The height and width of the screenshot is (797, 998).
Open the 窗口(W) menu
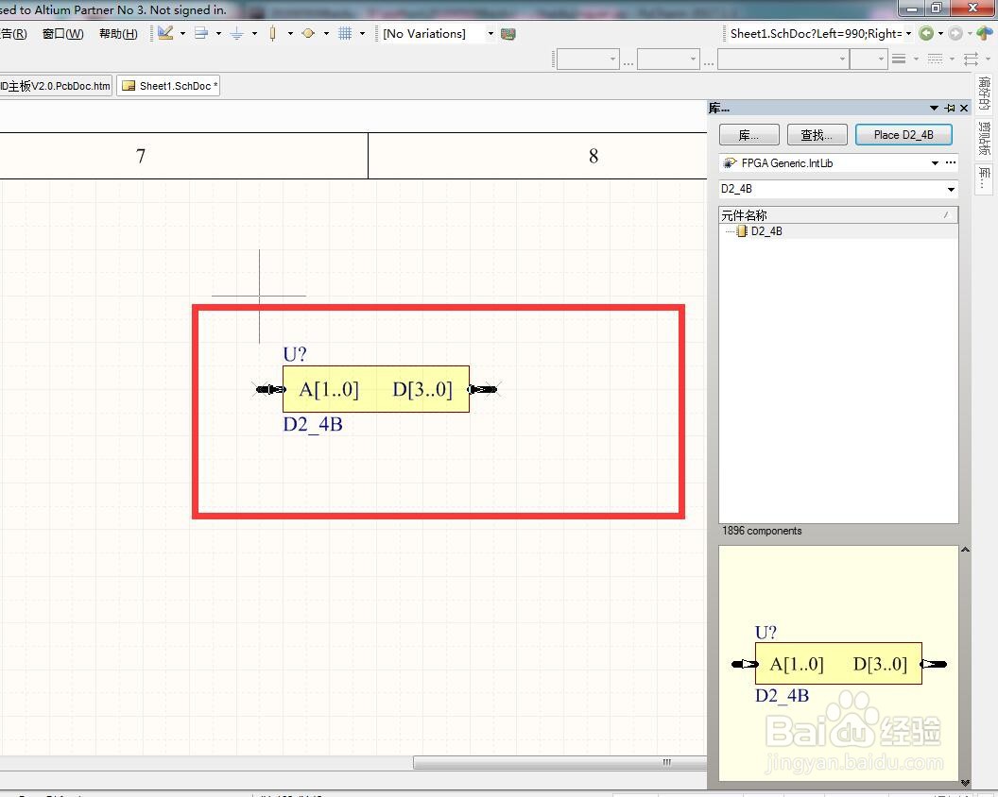click(x=62, y=34)
